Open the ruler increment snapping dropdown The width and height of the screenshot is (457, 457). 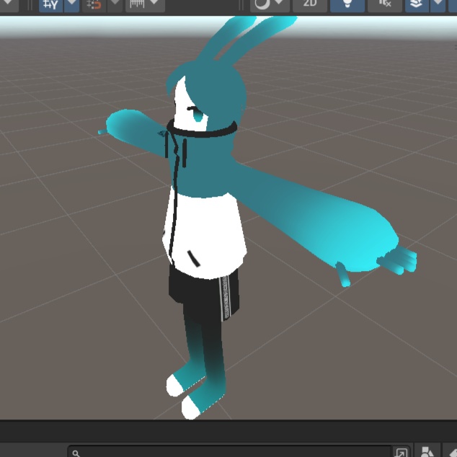154,4
